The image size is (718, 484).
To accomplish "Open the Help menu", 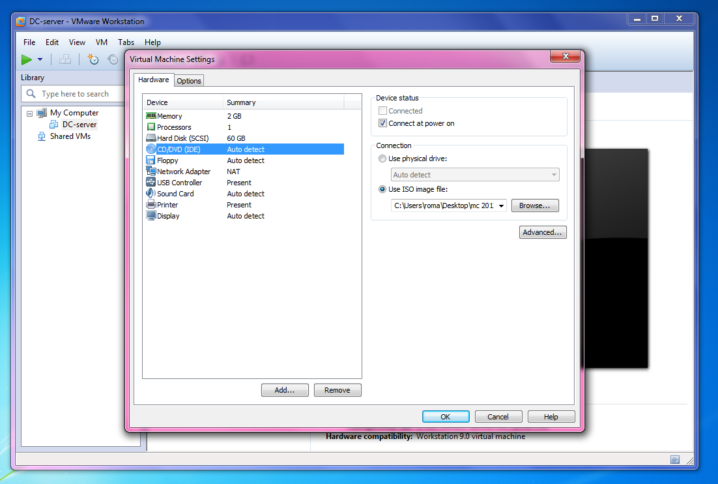I will coord(152,42).
